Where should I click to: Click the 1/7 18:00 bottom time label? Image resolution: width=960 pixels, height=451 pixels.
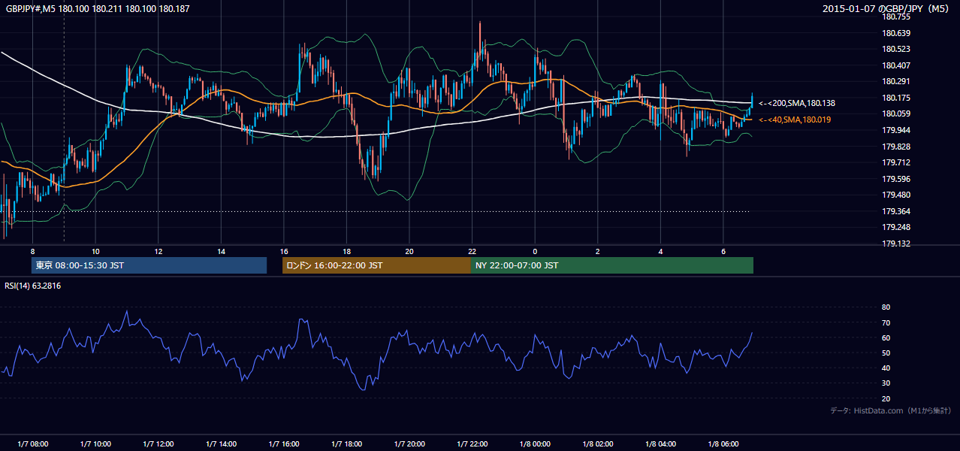point(346,443)
